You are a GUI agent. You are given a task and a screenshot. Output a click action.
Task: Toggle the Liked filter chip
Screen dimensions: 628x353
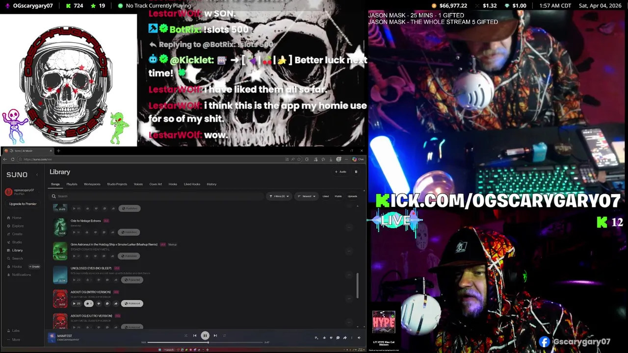[x=326, y=196]
